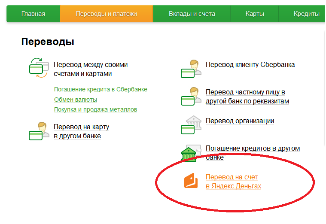Open the Карты tab

(x=255, y=14)
